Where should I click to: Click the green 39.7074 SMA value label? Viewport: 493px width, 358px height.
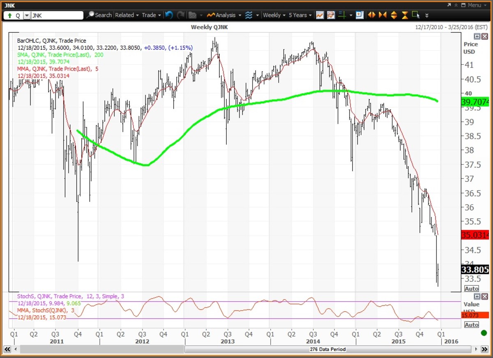pyautogui.click(x=475, y=101)
